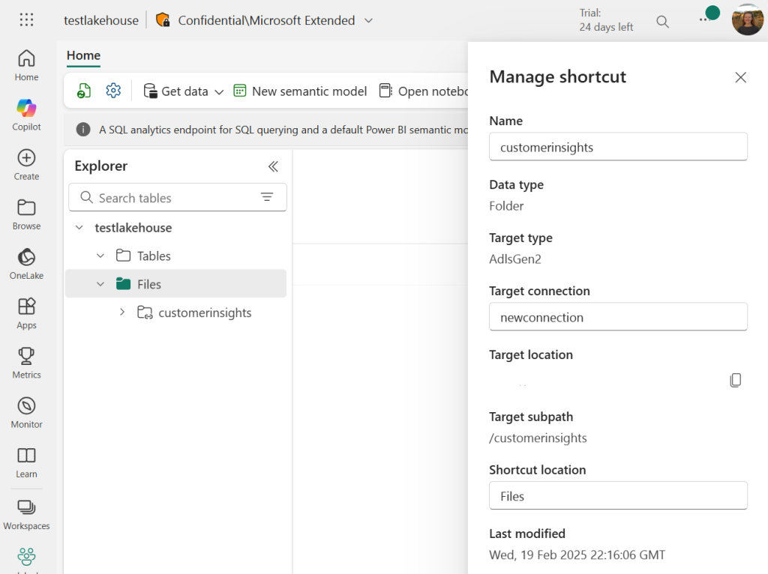Screen dimensions: 768x574
Task: Click the Confidential sensitivity shield icon
Action: click(x=163, y=20)
